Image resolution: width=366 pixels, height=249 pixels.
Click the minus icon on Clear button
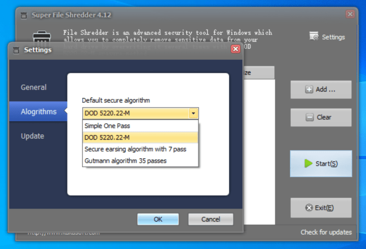309,117
